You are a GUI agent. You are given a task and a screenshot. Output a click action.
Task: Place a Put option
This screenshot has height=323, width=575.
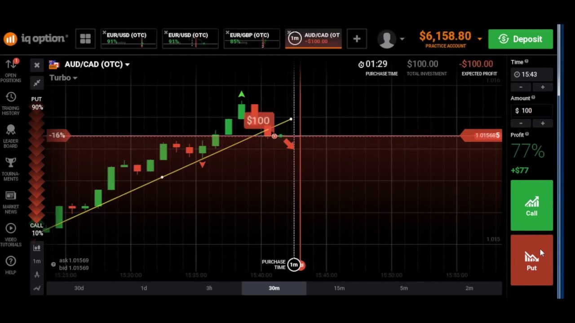tap(532, 260)
